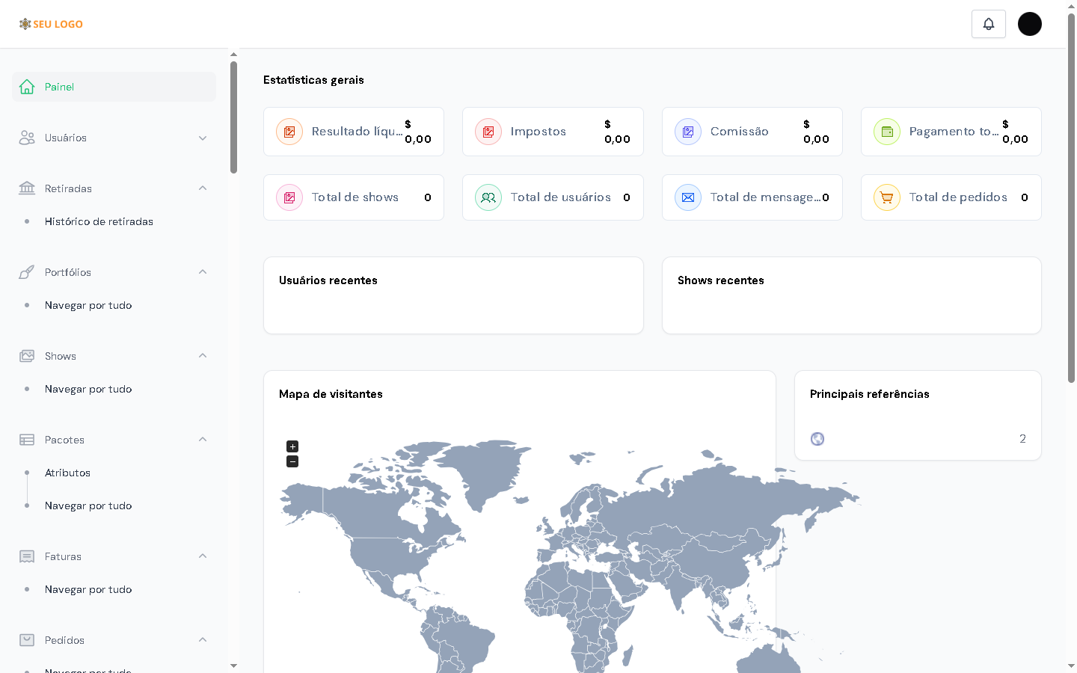
Task: Collapse the Portfólios sidebar section
Action: pos(203,272)
